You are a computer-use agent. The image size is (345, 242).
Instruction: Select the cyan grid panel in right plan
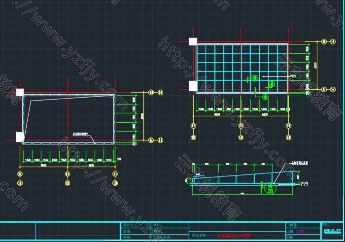(x=241, y=68)
